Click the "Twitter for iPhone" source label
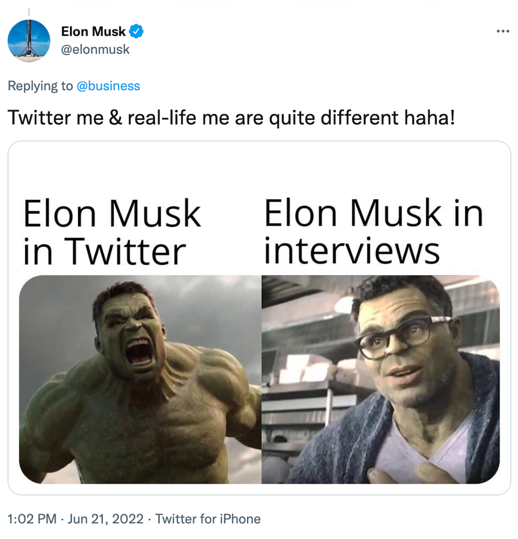 (x=208, y=519)
